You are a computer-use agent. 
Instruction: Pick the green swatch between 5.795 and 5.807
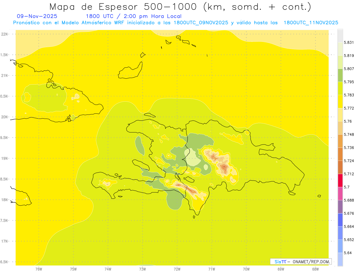(340, 75)
